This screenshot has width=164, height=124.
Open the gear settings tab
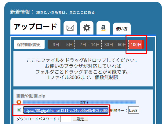coord(87,28)
